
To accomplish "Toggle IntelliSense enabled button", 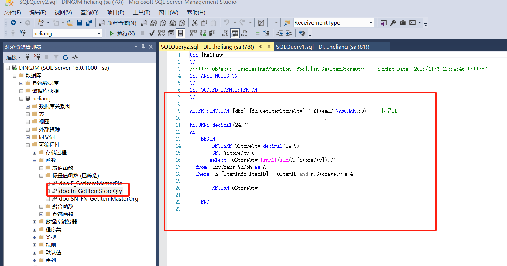I will 180,33.
